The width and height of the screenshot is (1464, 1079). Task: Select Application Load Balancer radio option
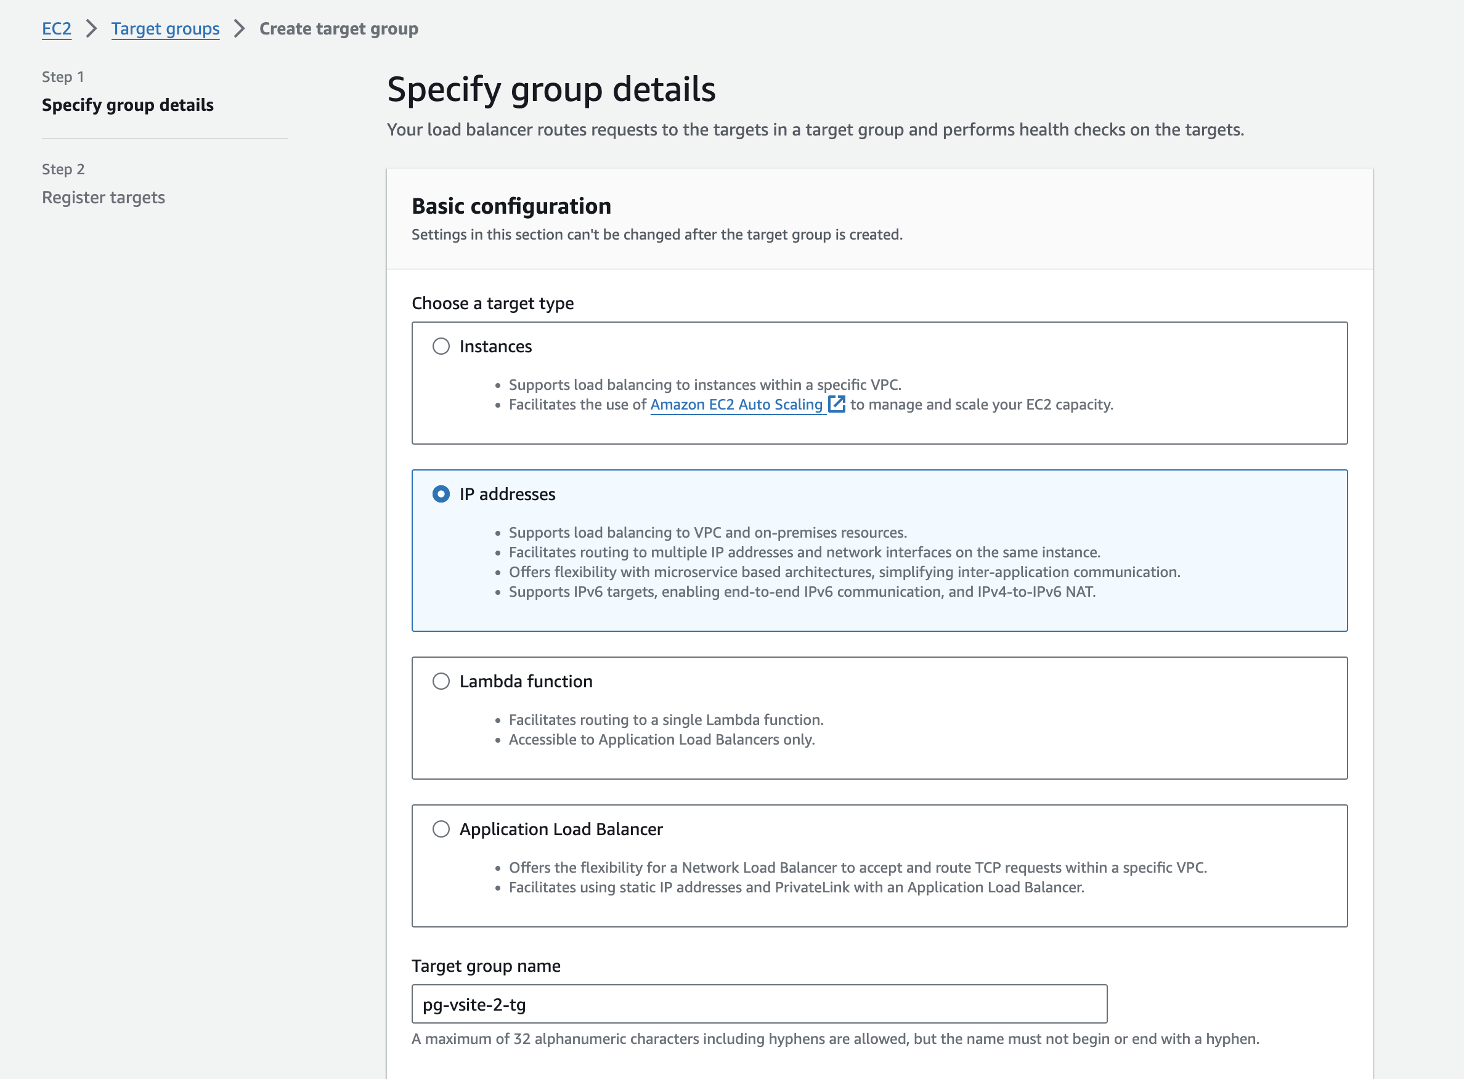[441, 829]
